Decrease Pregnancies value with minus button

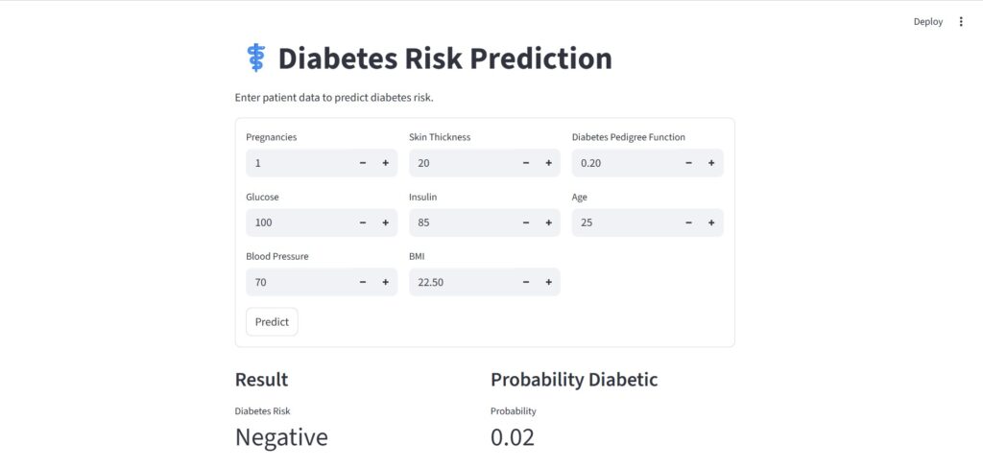click(363, 163)
